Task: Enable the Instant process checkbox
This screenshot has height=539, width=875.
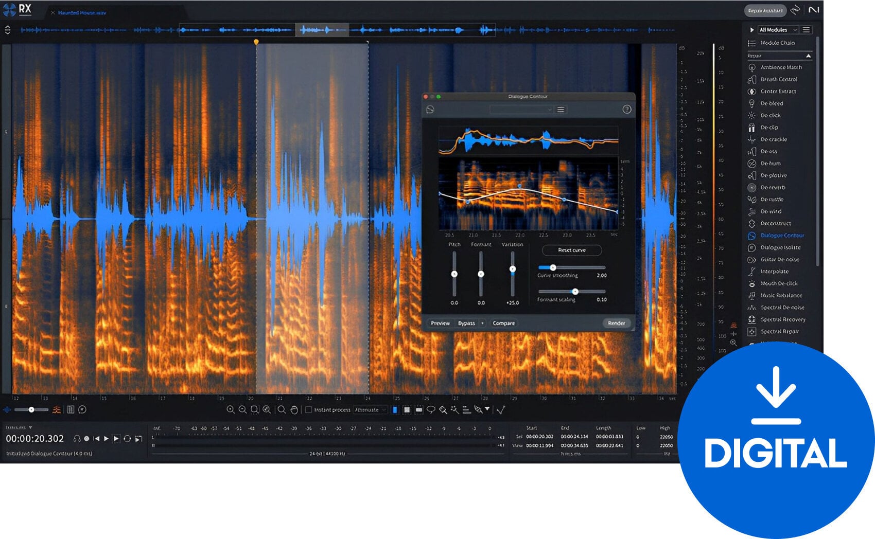Action: (308, 409)
